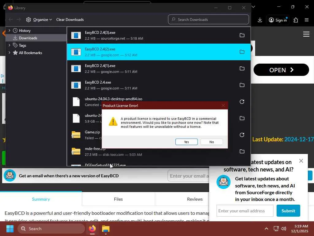Image resolution: width=314 pixels, height=236 pixels.
Task: Click the new version email field
Action: click(188, 176)
